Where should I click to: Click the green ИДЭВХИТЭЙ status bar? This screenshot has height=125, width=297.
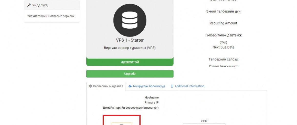[x=130, y=62]
